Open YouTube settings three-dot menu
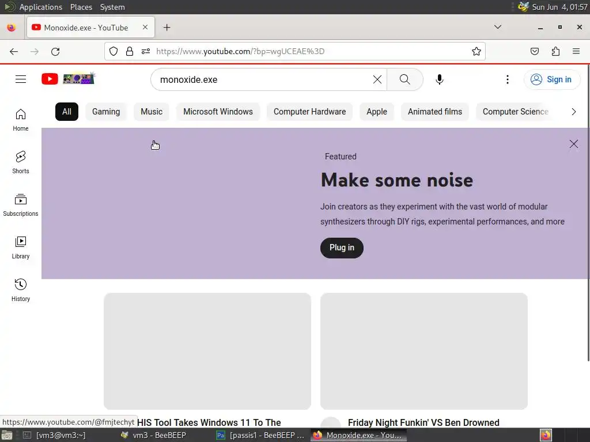 click(x=508, y=79)
